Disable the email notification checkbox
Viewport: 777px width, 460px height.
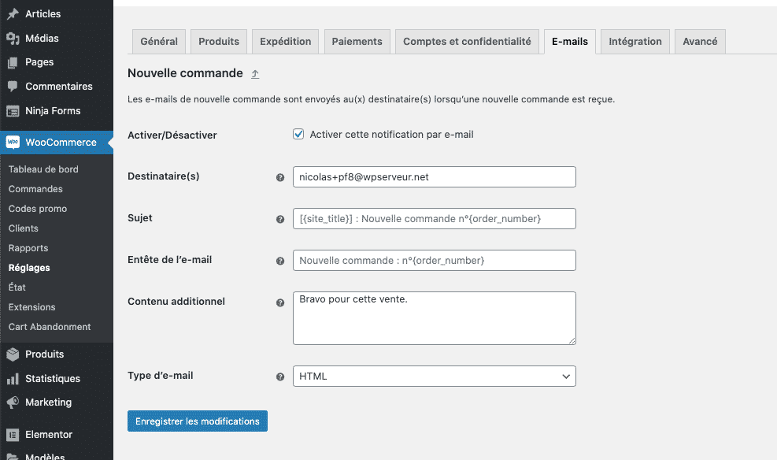[x=298, y=134]
